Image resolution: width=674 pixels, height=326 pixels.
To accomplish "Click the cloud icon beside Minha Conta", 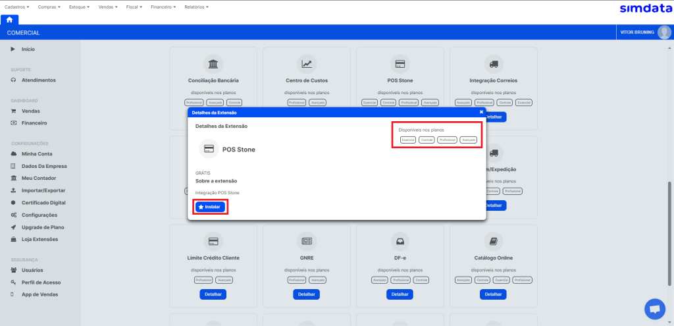I will click(13, 154).
